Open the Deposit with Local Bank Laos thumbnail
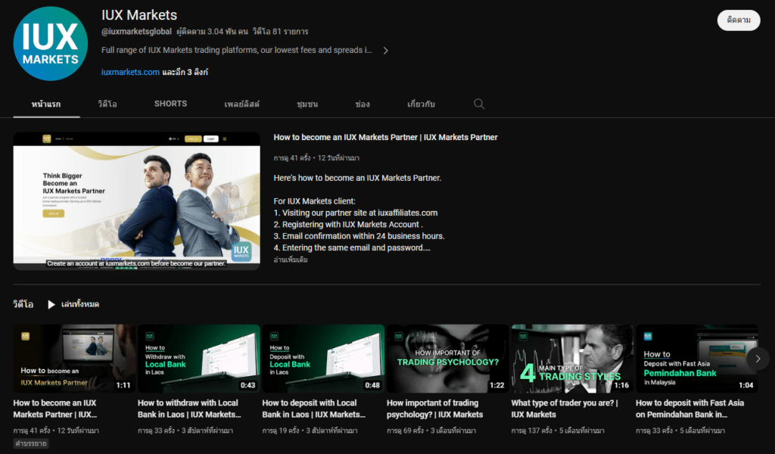775x454 pixels. 323,358
